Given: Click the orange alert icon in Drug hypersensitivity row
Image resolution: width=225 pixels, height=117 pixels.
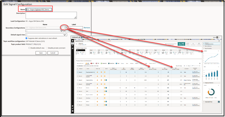Looking at the screenshot, I should tap(104, 72).
